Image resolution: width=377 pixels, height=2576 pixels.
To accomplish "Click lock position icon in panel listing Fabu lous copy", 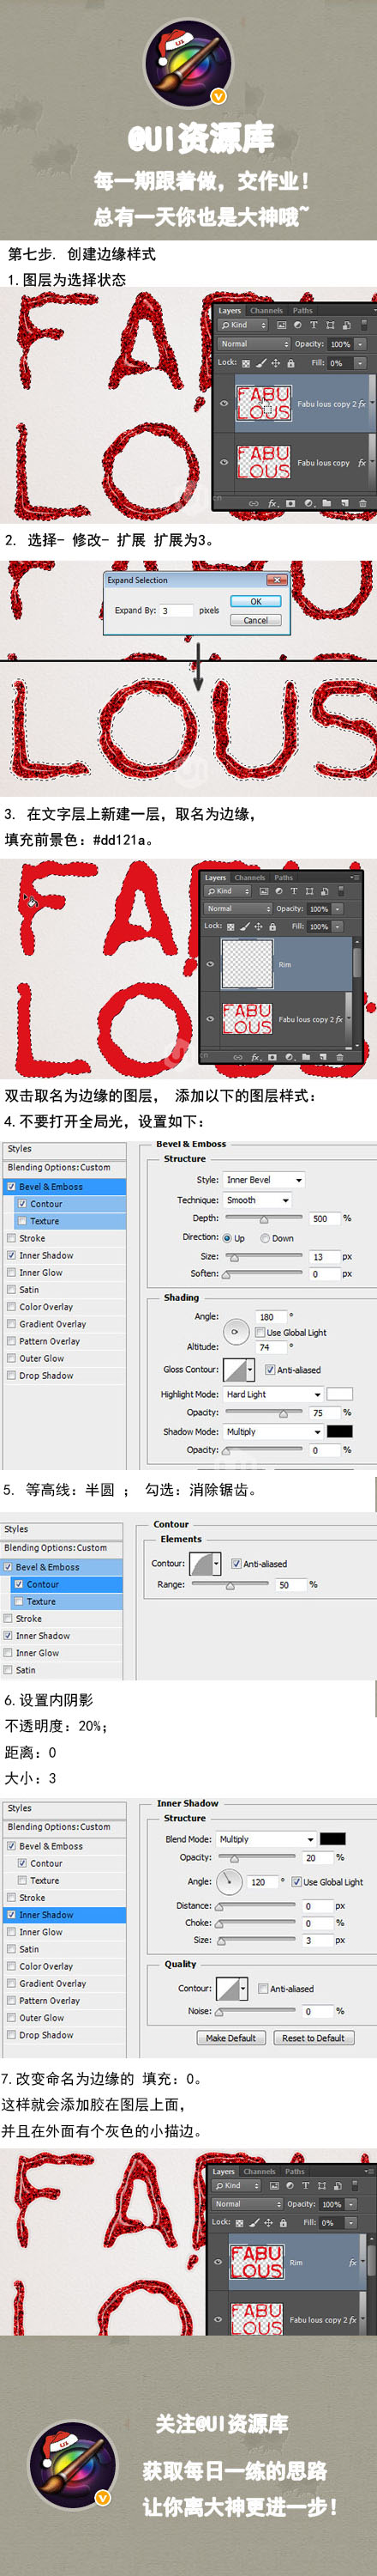I will (x=275, y=364).
